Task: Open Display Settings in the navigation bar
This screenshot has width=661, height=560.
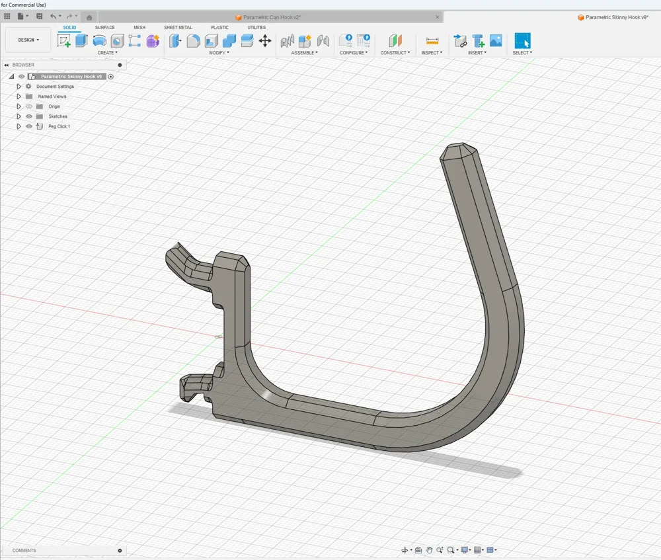Action: (x=464, y=550)
